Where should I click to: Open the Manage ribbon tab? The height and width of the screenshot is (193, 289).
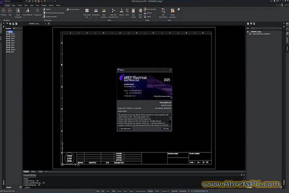point(44,5)
